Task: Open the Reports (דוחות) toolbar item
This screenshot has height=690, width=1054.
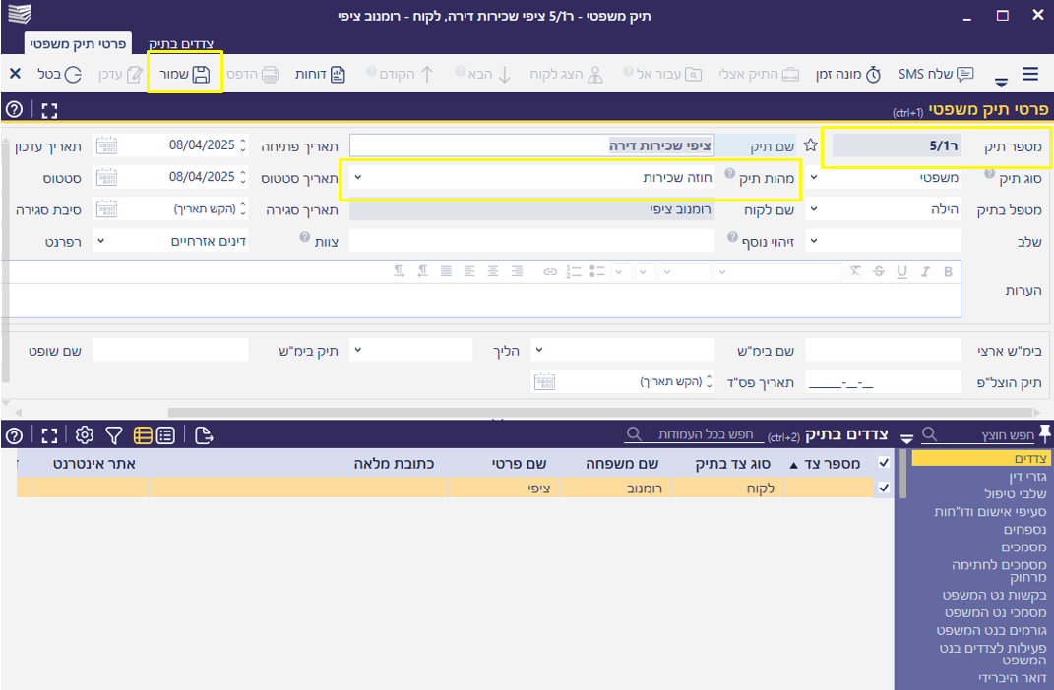Action: (320, 74)
